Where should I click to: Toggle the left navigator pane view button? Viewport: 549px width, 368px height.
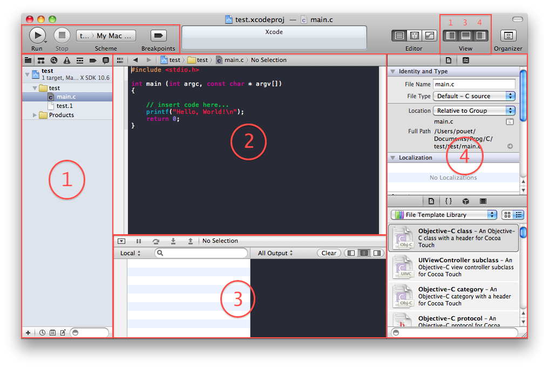click(451, 36)
